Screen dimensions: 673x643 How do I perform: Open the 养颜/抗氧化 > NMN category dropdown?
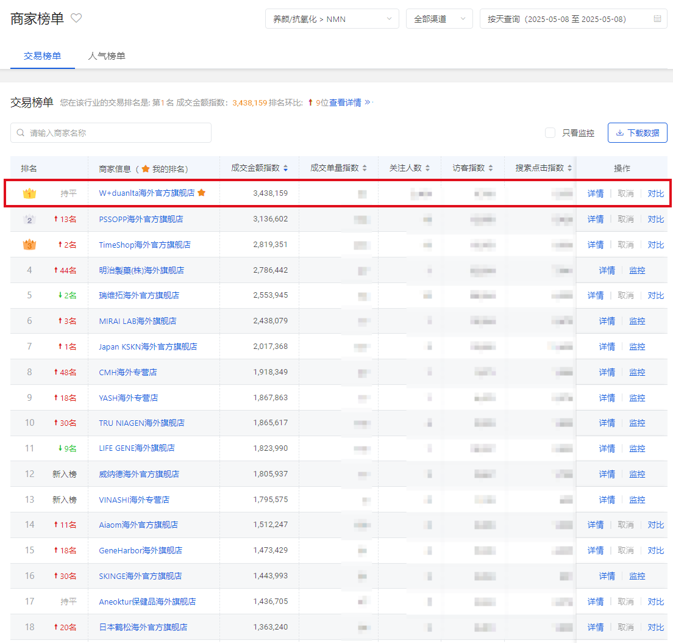coord(332,19)
